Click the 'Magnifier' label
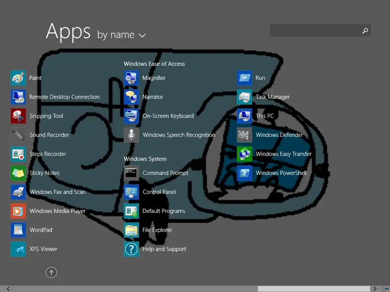This screenshot has height=292, width=390. tap(154, 78)
